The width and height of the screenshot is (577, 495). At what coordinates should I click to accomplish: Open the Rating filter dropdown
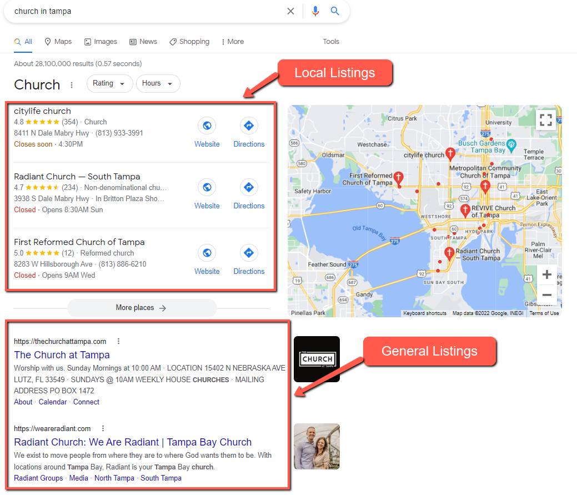[x=109, y=83]
